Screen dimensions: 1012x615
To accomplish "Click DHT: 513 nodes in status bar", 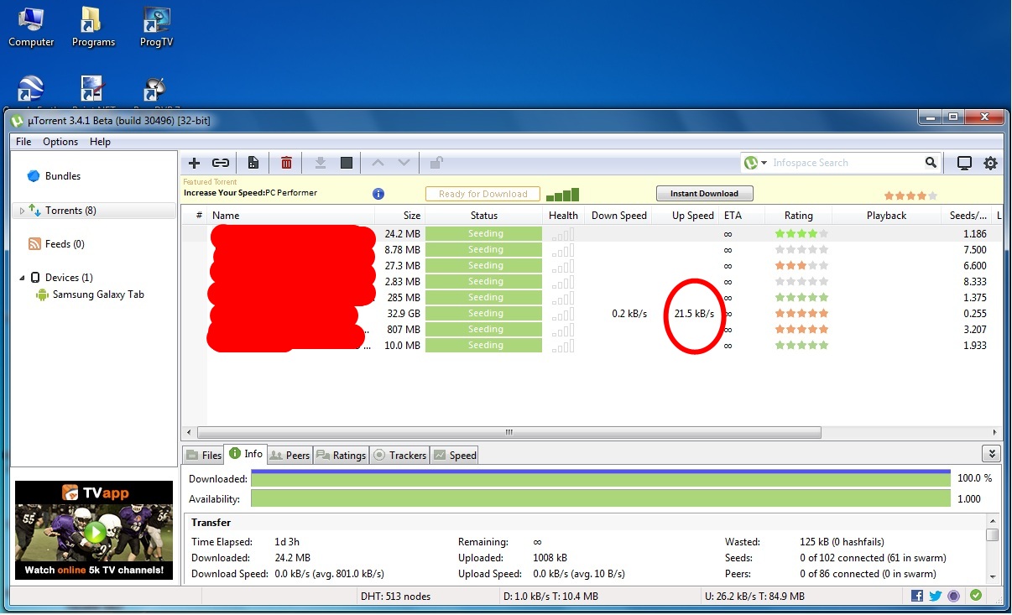I will coord(394,597).
